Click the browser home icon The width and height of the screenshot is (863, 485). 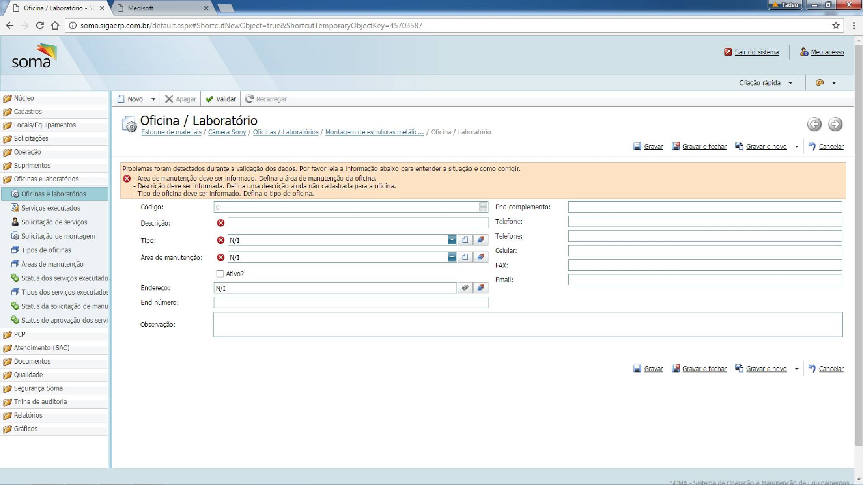coord(55,25)
